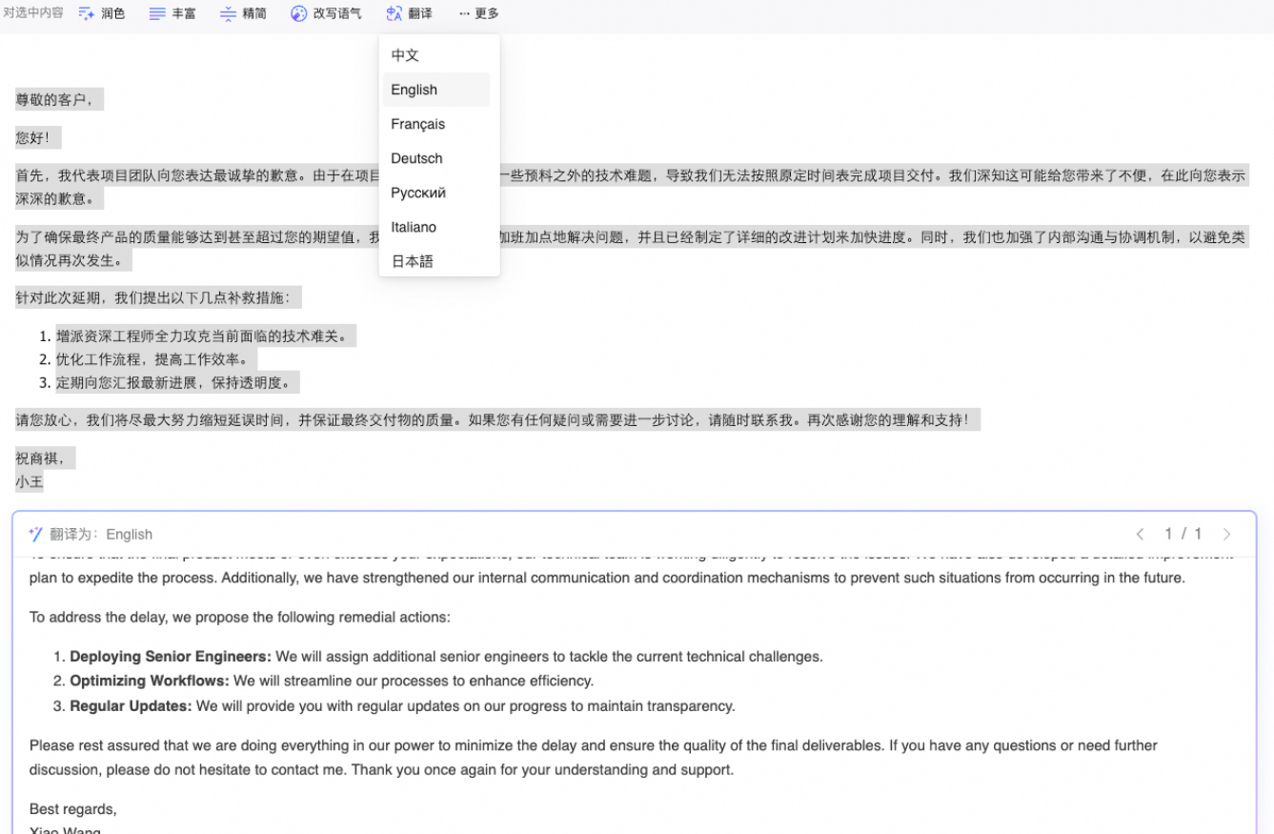
Task: Click the 改写语气 label in toolbar
Action: click(337, 13)
